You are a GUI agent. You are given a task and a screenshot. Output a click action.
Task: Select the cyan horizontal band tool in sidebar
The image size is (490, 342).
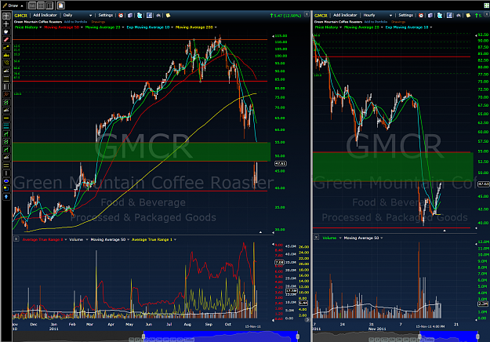(x=6, y=126)
